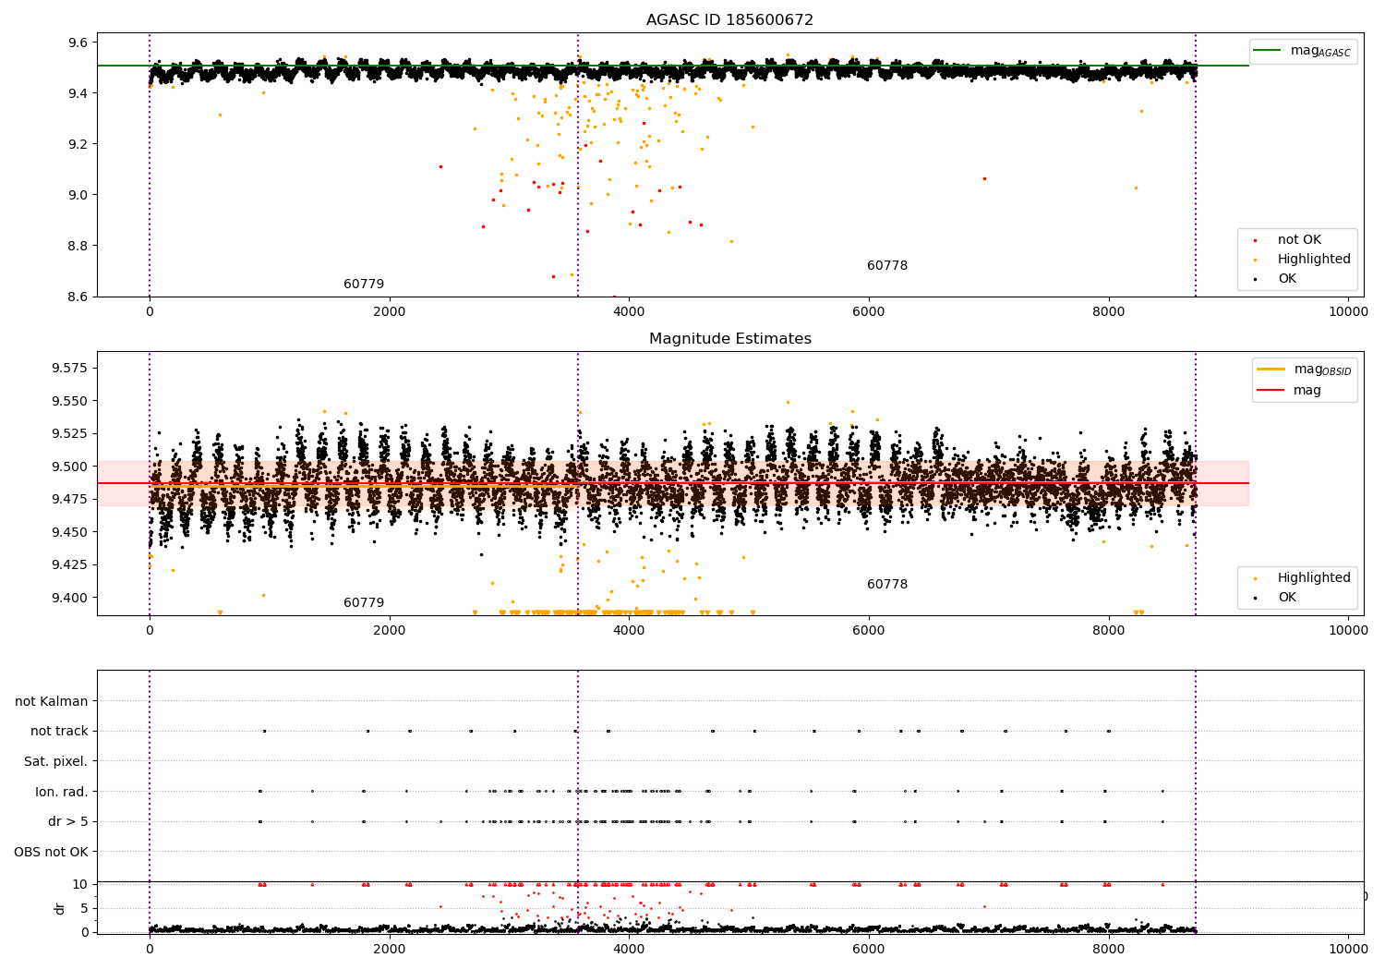
Task: Click the 'dr > 5' axis label
Action: tap(68, 822)
